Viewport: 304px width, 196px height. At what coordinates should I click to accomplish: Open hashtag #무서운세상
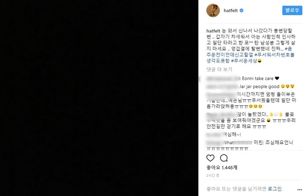click(x=244, y=61)
